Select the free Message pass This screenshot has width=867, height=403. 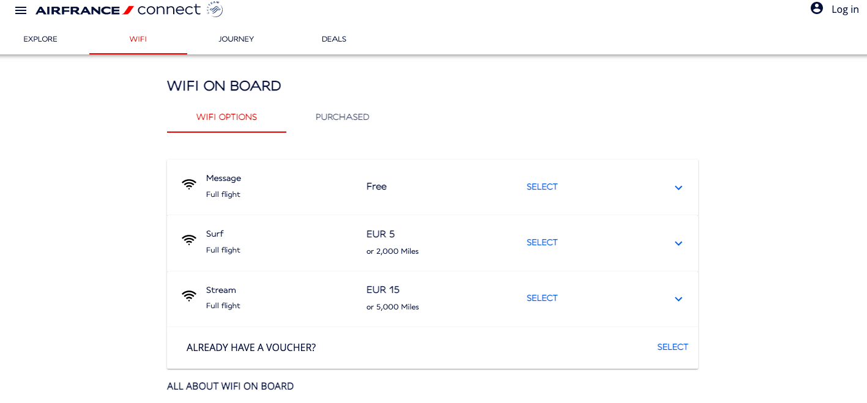point(542,187)
